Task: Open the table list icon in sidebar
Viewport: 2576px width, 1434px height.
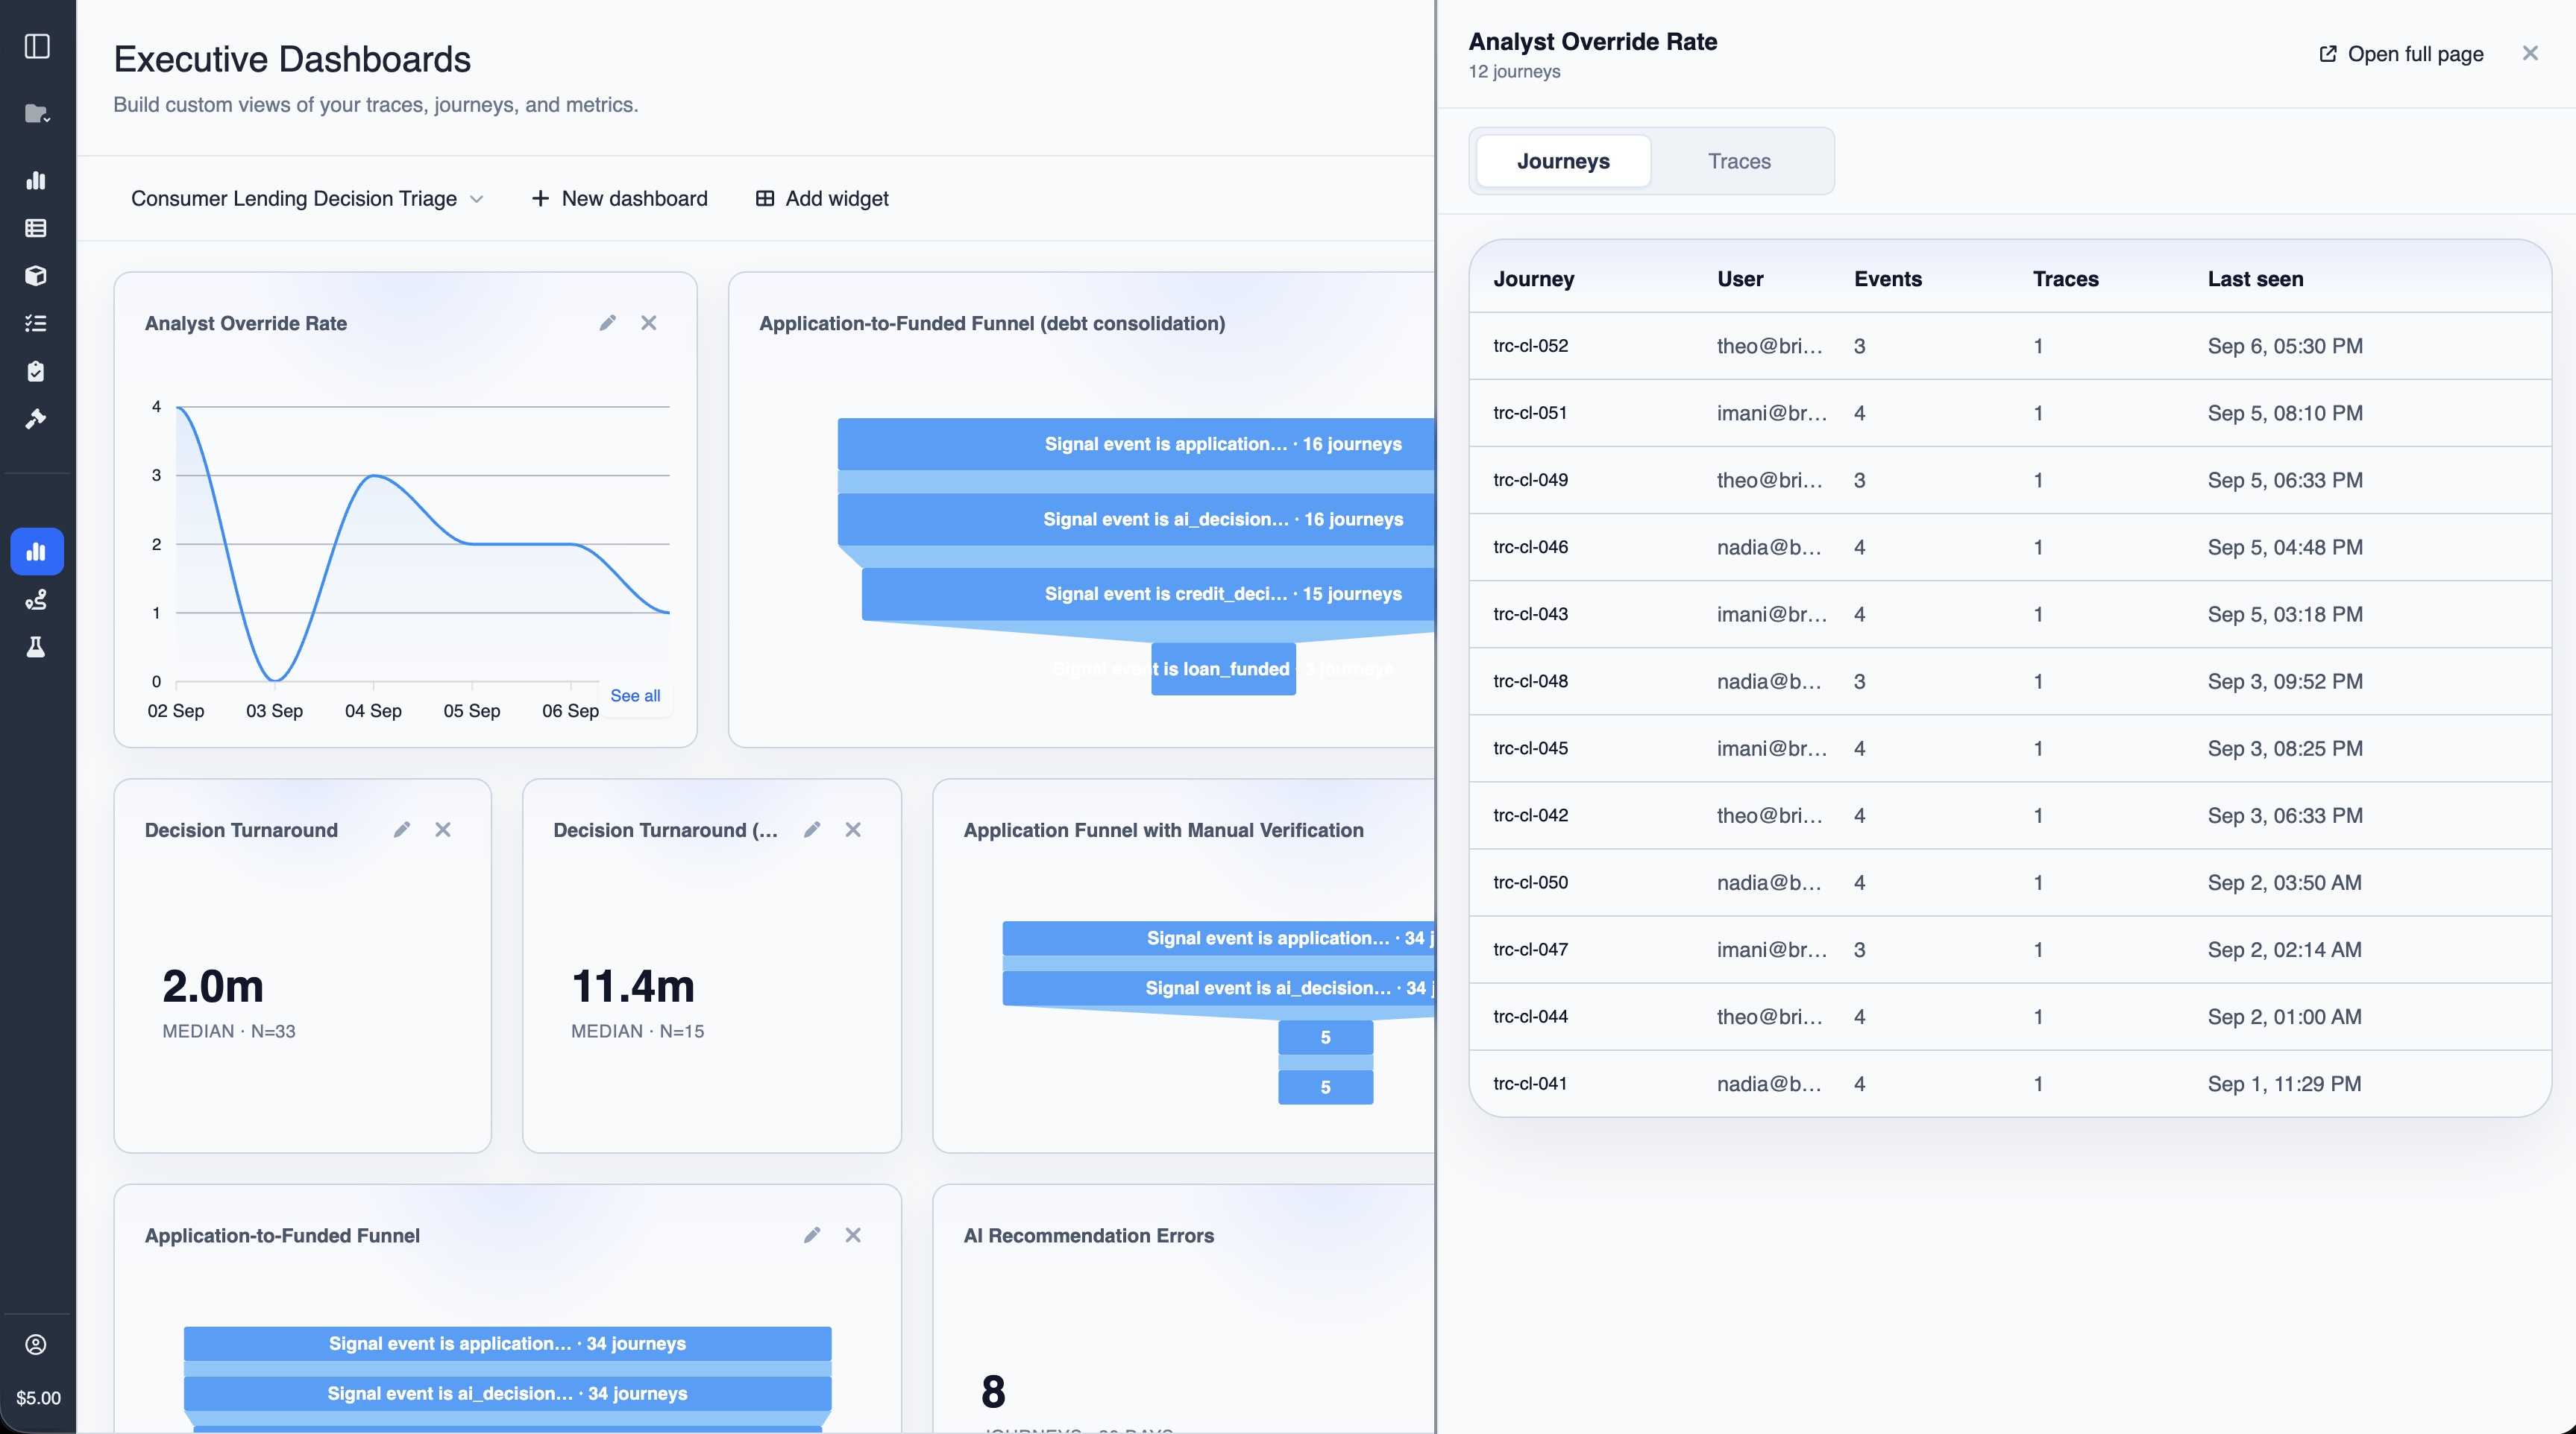Action: (36, 228)
